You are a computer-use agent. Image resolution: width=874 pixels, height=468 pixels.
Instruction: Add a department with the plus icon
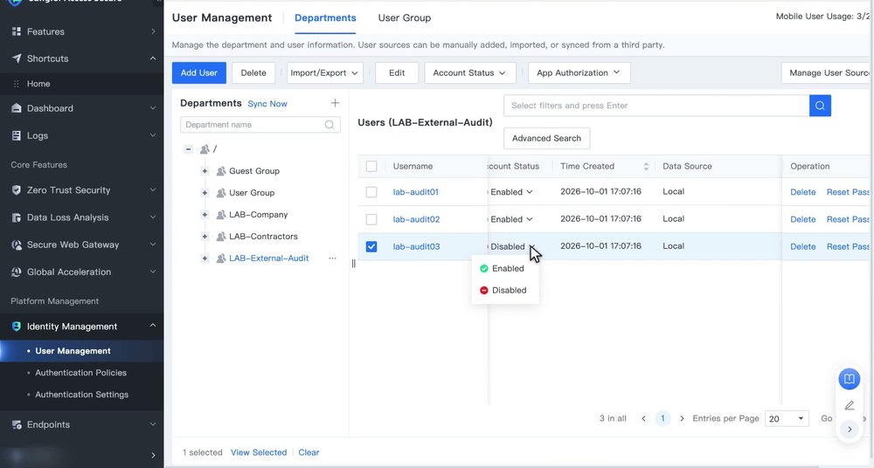(x=335, y=103)
